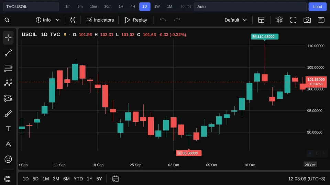Screen dimensions: 330x185
Task: Select the crosshair cursor tool
Action: (8, 38)
